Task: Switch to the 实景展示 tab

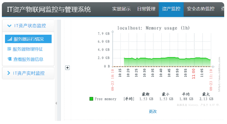Action: point(121,9)
